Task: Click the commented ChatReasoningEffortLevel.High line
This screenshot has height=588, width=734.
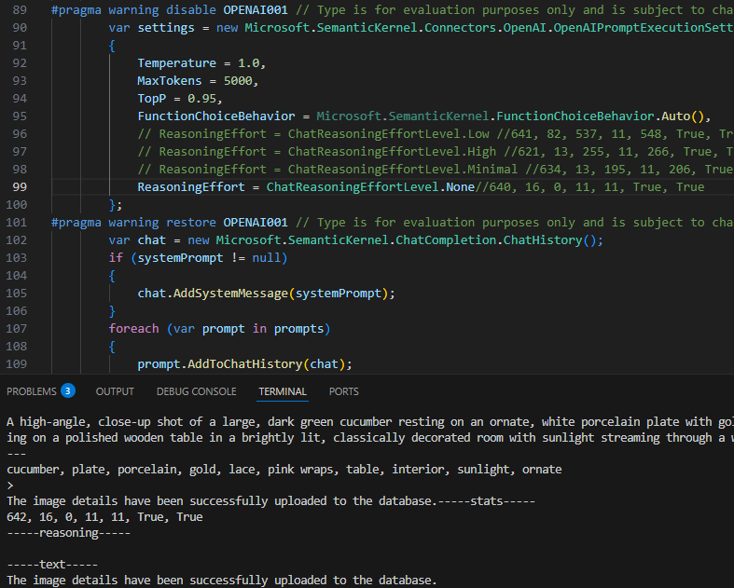Action: (436, 152)
